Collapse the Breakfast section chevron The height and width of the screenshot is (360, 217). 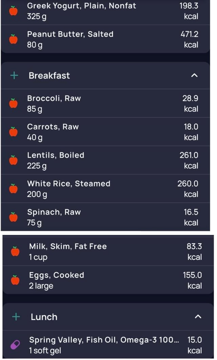pyautogui.click(x=194, y=75)
